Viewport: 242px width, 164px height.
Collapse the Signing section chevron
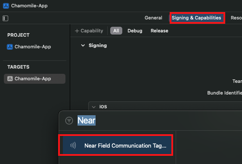click(83, 45)
